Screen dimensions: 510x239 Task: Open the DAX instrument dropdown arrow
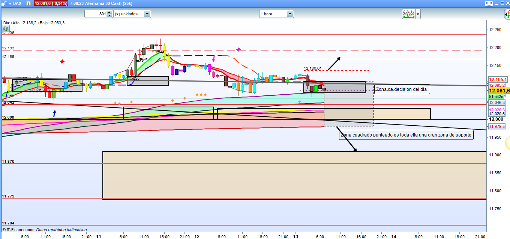point(10,3)
